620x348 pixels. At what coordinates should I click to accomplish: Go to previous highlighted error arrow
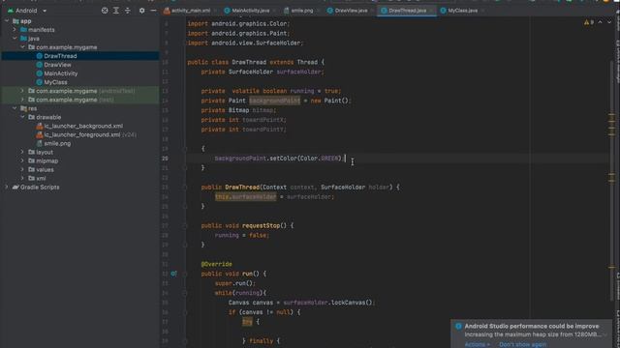click(600, 22)
